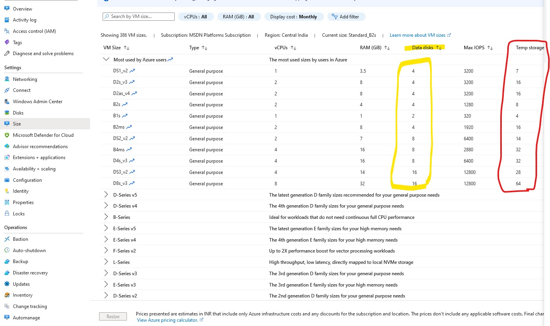Click the Bastion operation icon
This screenshot has width=550, height=326.
tap(7, 239)
